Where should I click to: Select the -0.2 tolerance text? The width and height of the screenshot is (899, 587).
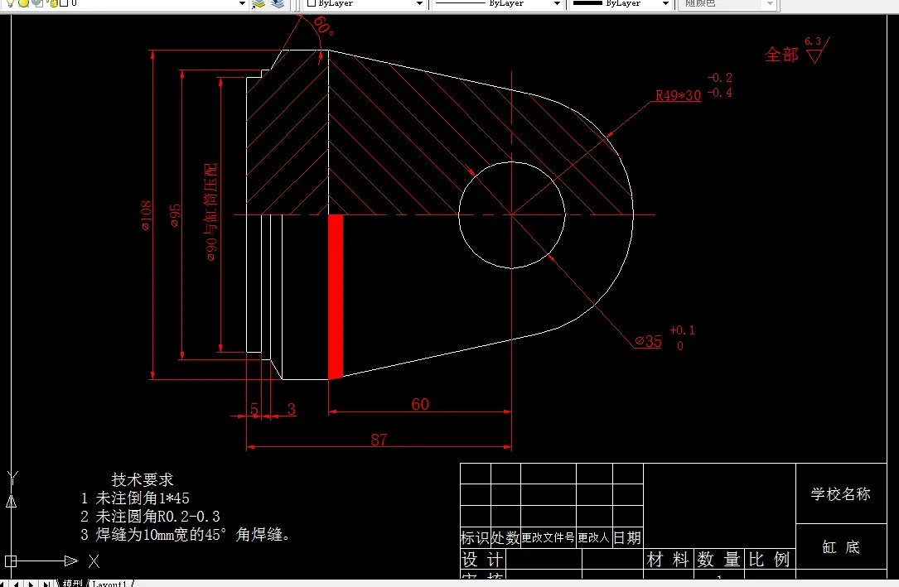click(x=719, y=77)
